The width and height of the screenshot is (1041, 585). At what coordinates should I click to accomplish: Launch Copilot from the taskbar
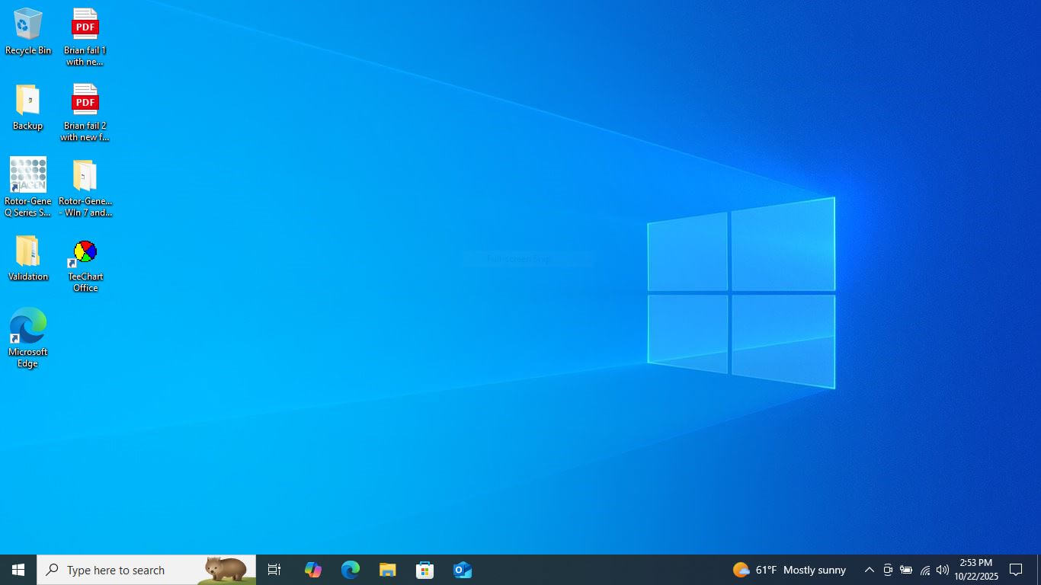coord(313,570)
